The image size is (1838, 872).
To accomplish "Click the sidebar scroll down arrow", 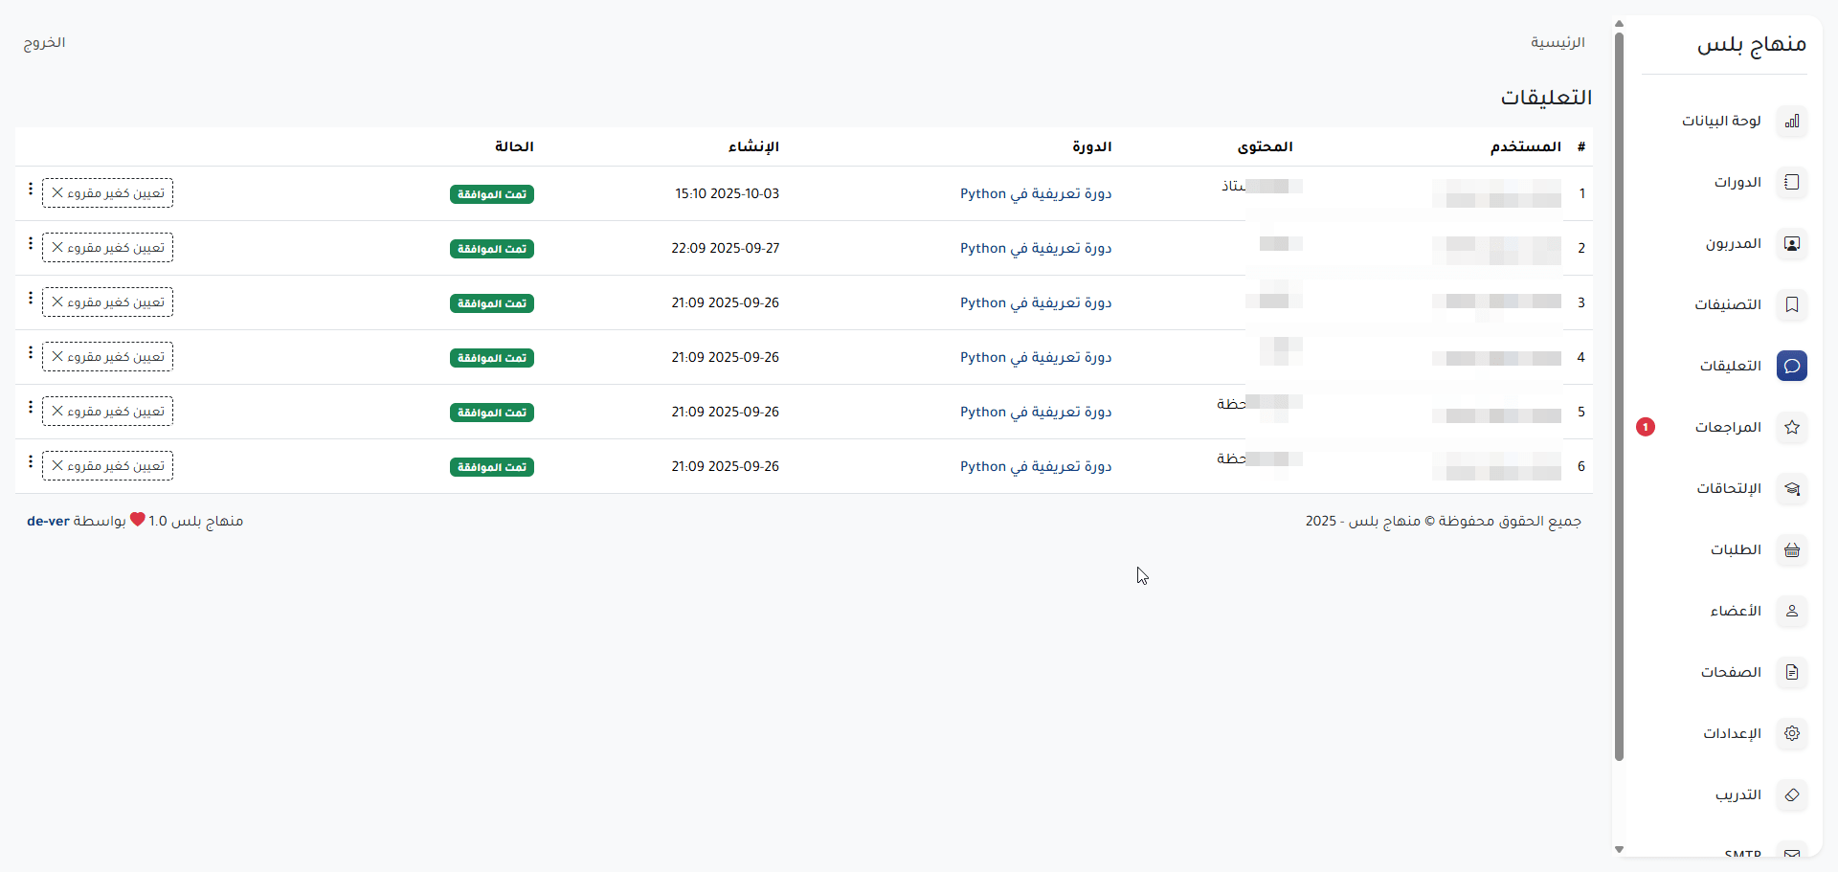I will pyautogui.click(x=1619, y=849).
